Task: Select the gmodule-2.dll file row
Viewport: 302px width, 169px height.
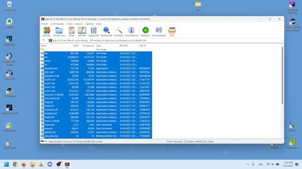Action: [96, 76]
